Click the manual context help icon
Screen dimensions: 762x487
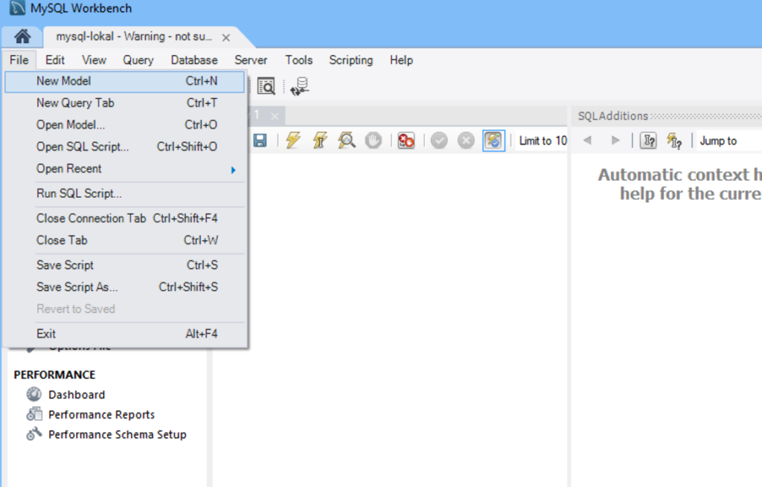tap(648, 141)
